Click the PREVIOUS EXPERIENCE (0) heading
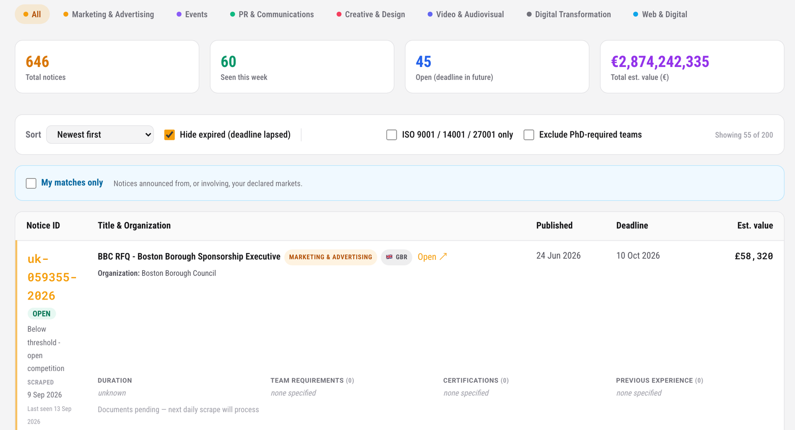 tap(659, 380)
